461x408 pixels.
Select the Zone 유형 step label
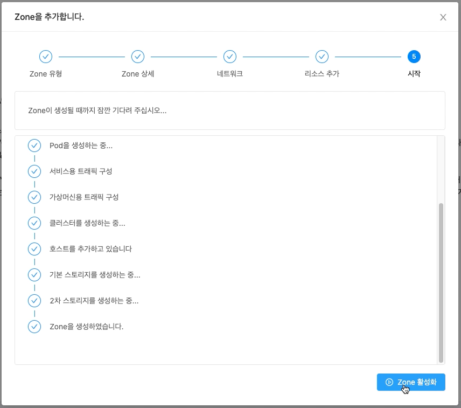tap(45, 74)
